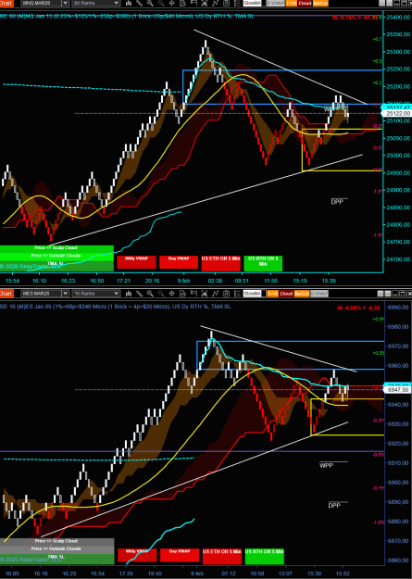Click the green US RTH OR 5 Min button, lower chart
412x579 pixels.
(x=265, y=556)
